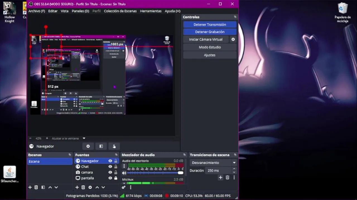
Task: Open preview scaling dropdown Ajustar a la ventana
Action: pyautogui.click(x=69, y=138)
